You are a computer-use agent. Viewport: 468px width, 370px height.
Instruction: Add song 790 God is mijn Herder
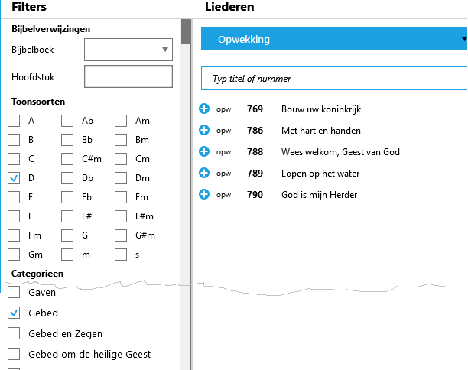point(204,194)
